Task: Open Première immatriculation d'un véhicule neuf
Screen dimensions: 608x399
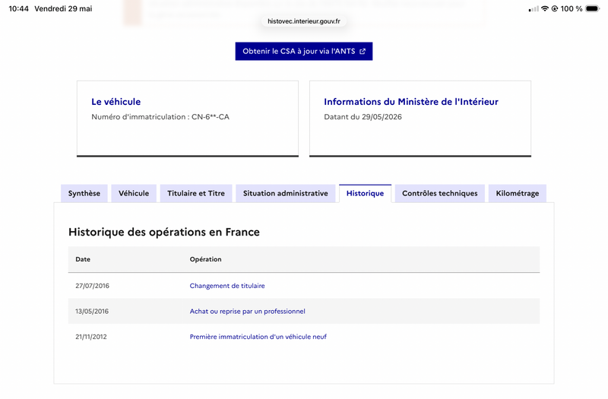Action: (258, 337)
